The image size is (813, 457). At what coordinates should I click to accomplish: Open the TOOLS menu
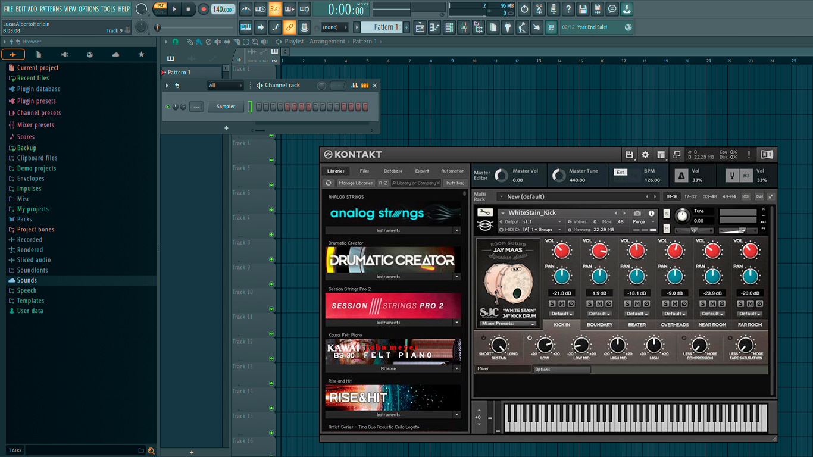point(108,9)
